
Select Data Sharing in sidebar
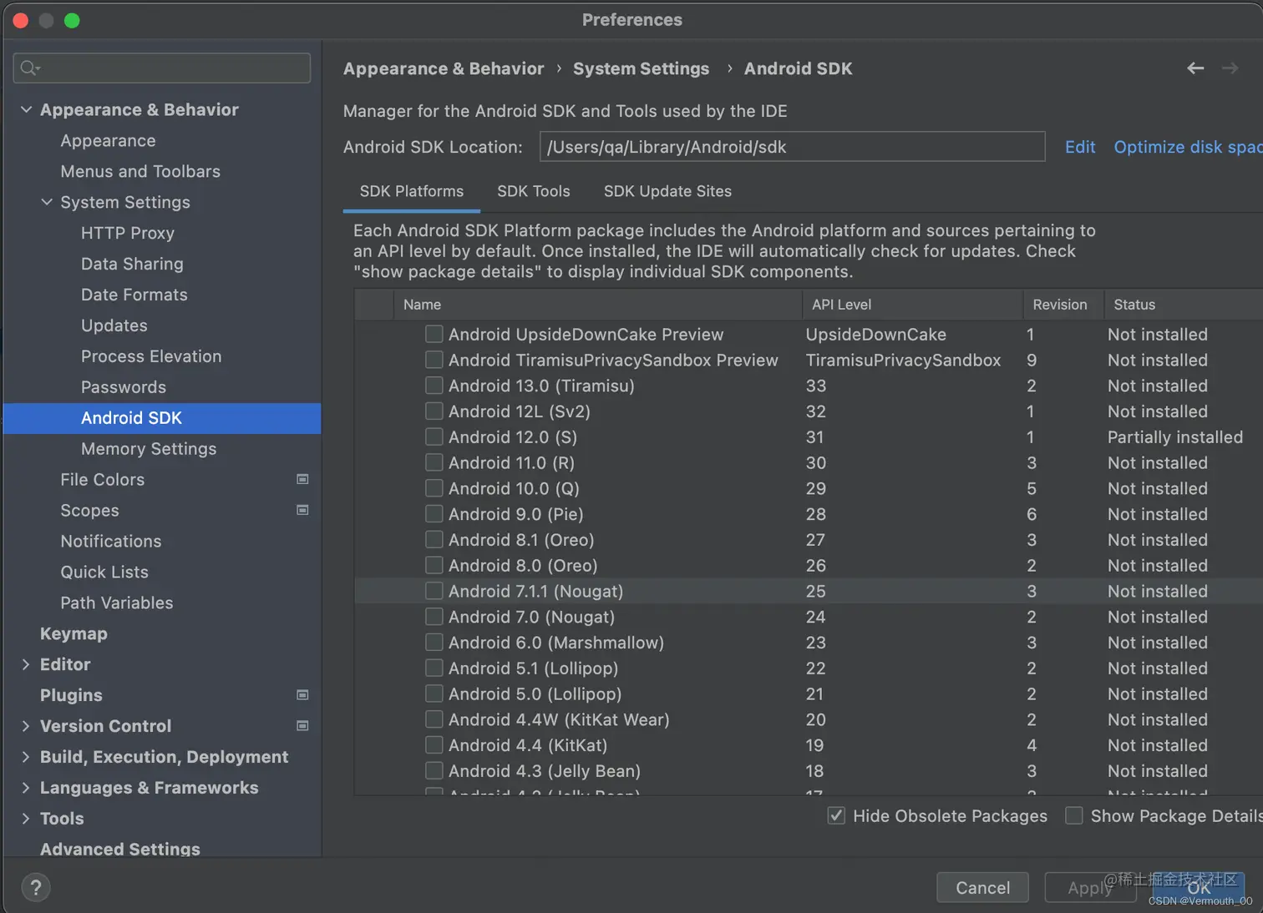pyautogui.click(x=132, y=264)
